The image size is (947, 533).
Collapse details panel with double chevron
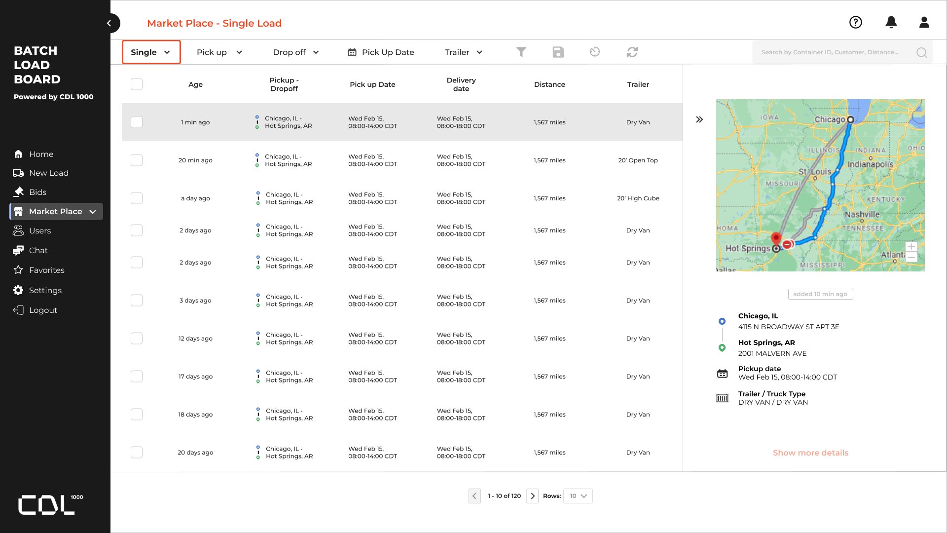coord(699,119)
